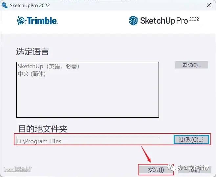
Task: Select the 中文 (简体) language entry
Action: point(32,74)
